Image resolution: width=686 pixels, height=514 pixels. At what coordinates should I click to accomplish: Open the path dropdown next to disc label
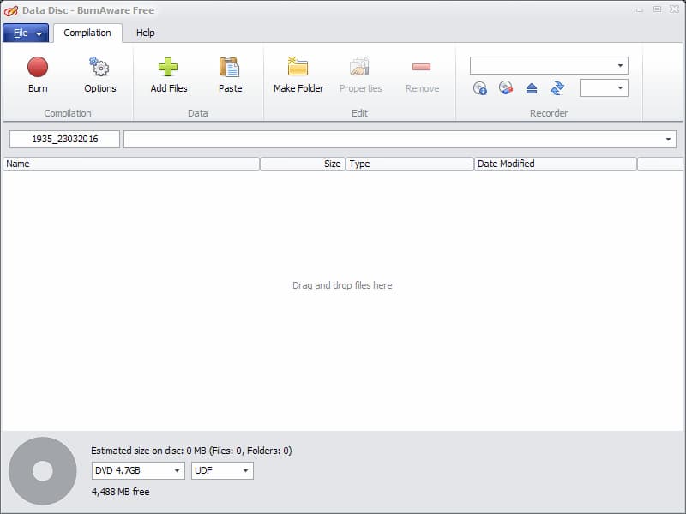[x=668, y=140]
